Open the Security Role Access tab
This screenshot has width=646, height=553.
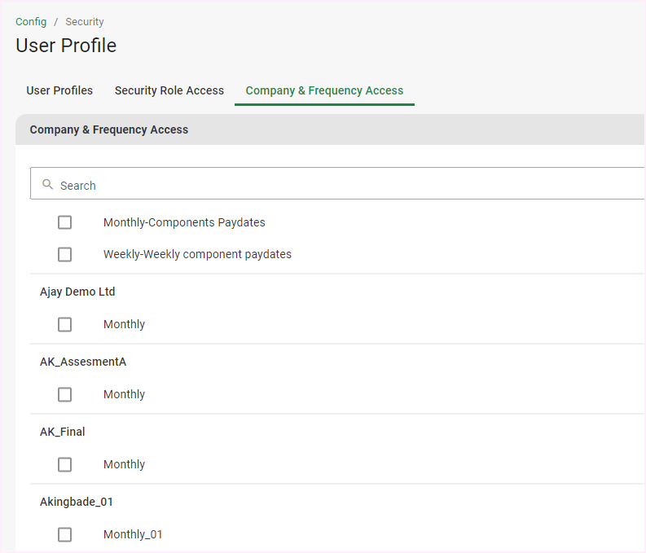[x=169, y=90]
